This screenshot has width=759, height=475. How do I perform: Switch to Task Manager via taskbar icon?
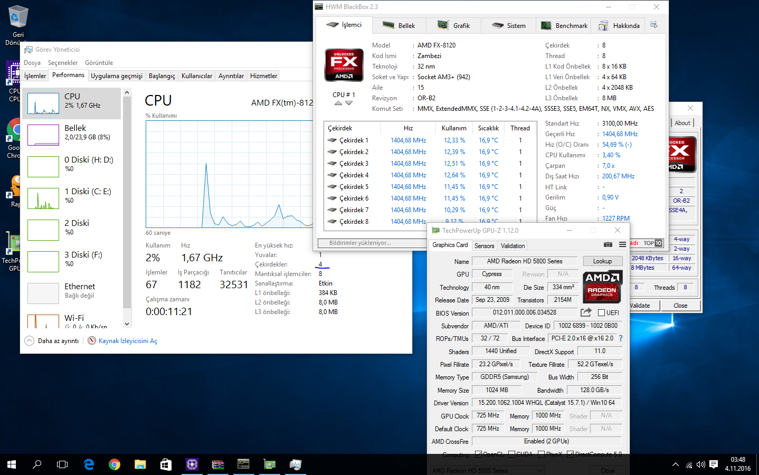point(296,464)
